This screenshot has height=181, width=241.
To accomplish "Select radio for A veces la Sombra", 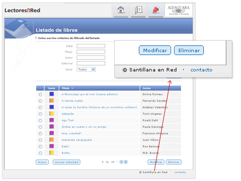I will (40, 108).
